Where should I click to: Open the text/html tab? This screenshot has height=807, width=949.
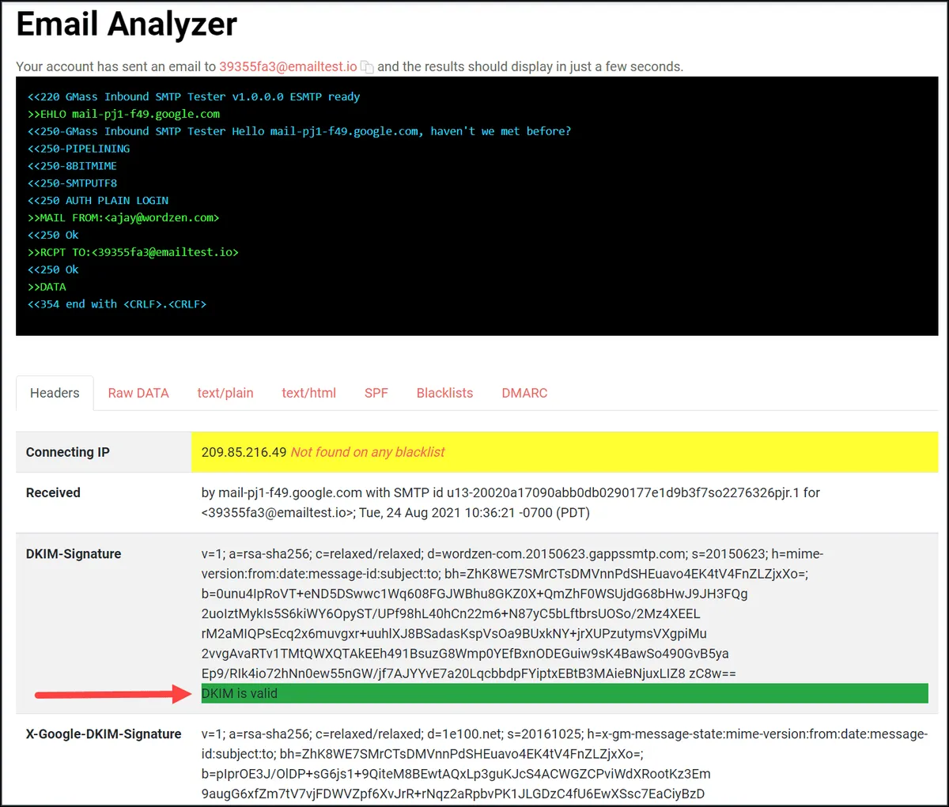[x=308, y=393]
